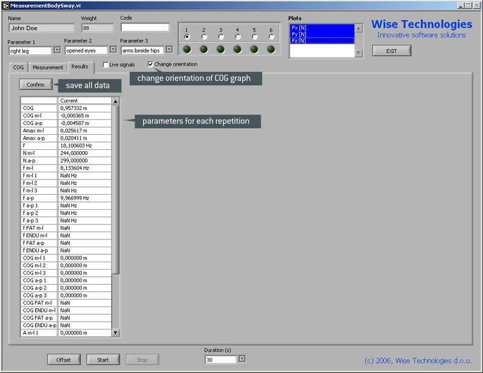
Task: Click the Weight field showing 88
Action: coord(97,28)
